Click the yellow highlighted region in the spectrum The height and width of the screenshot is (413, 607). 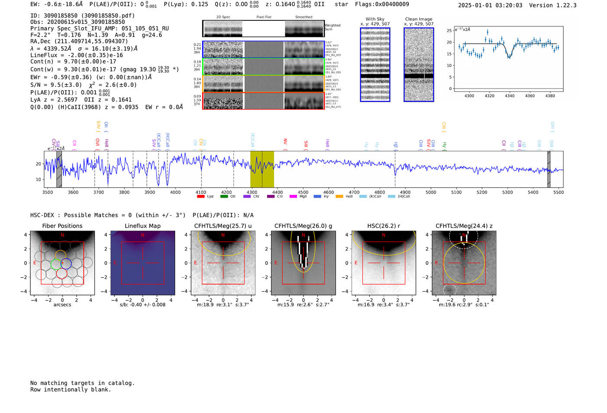click(262, 169)
